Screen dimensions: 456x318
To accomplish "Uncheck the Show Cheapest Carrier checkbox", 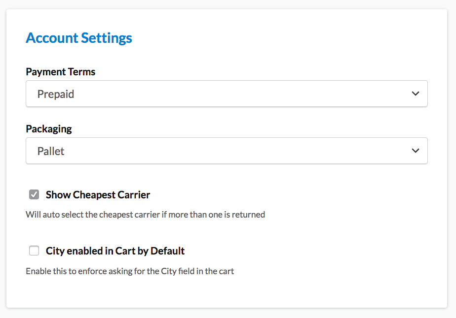I will point(34,194).
